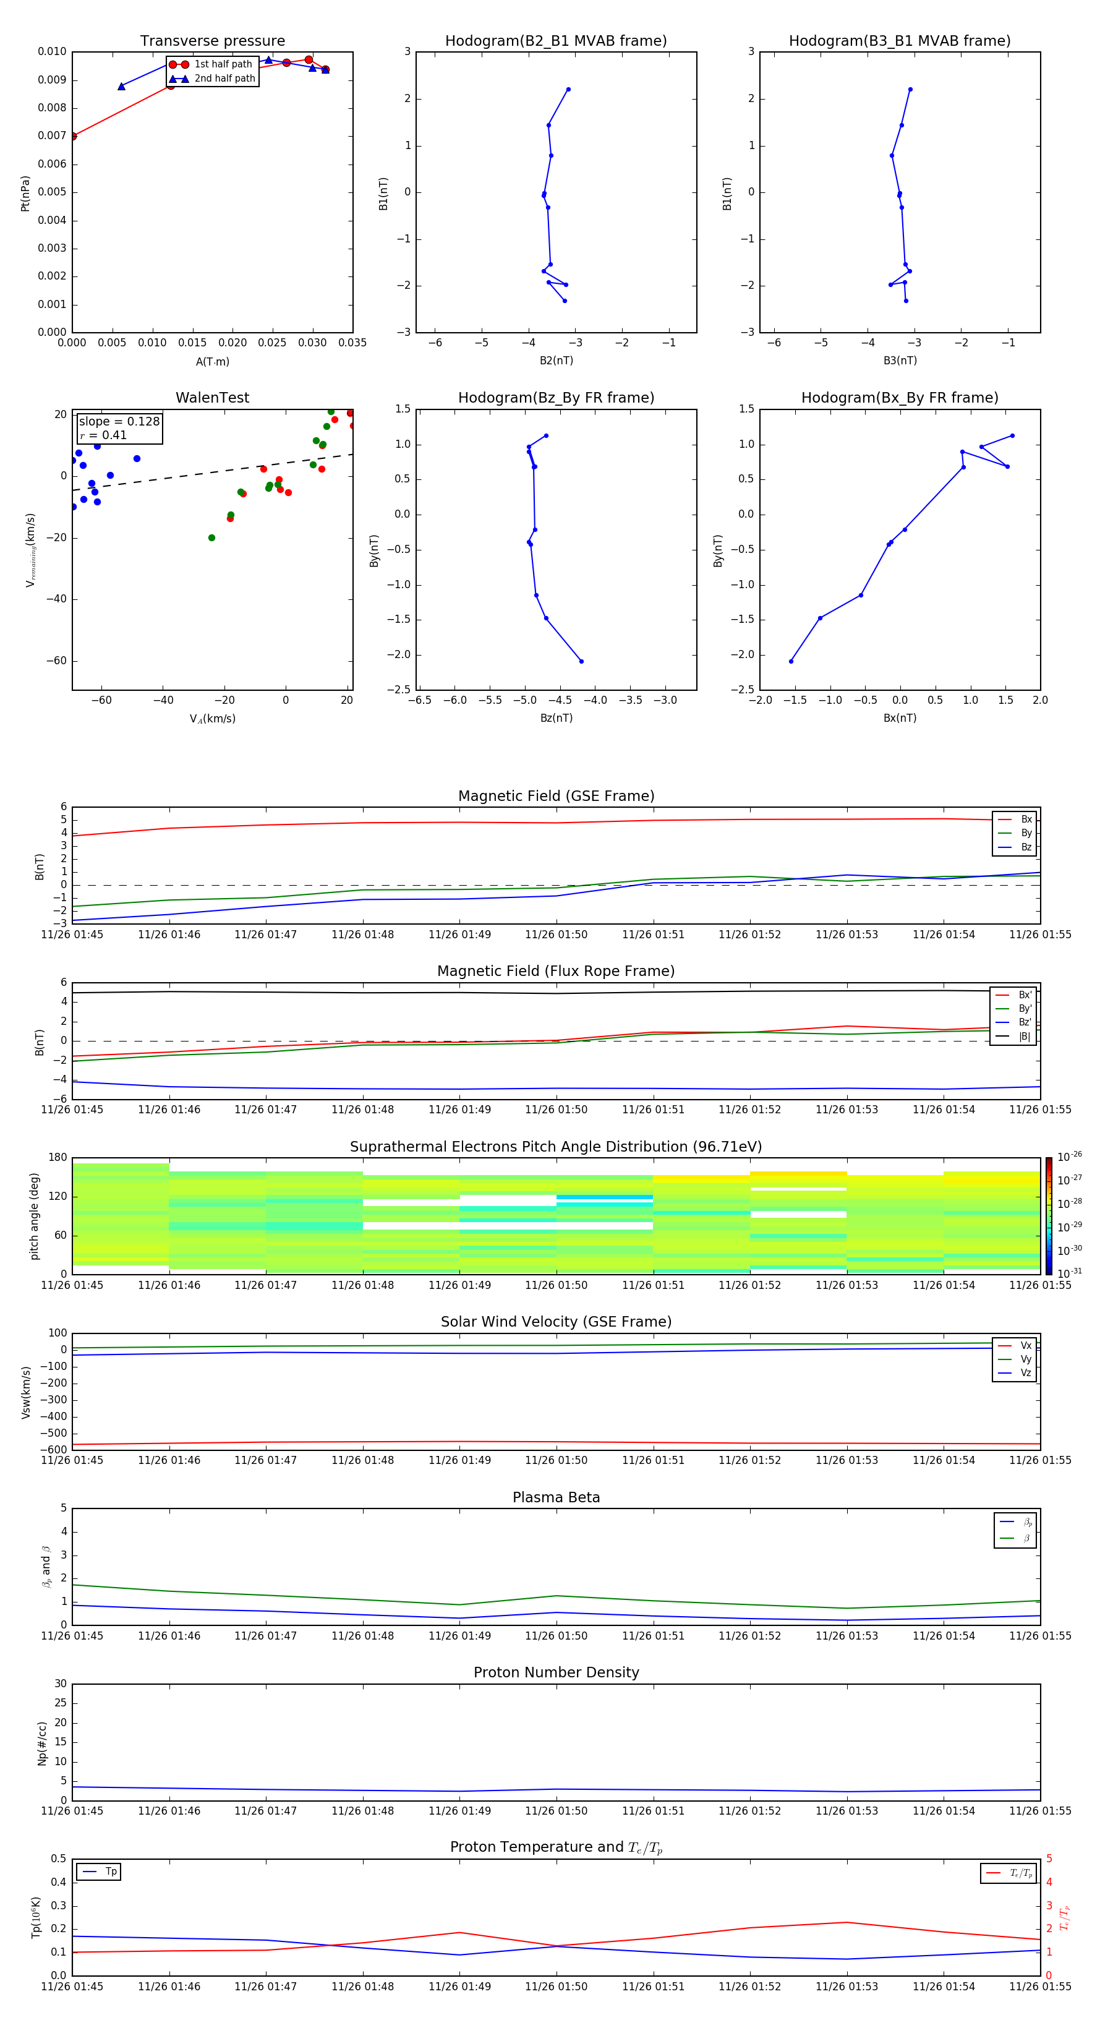This screenshot has height=2041, width=1113.
Task: Click "Bx'" in the Flux Rope legend
Action: (1025, 995)
